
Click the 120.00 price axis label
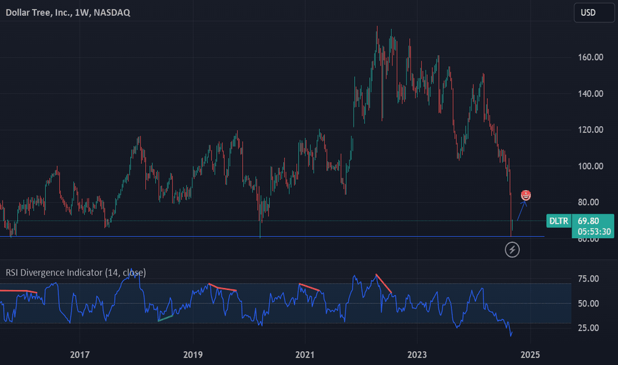tap(590, 130)
